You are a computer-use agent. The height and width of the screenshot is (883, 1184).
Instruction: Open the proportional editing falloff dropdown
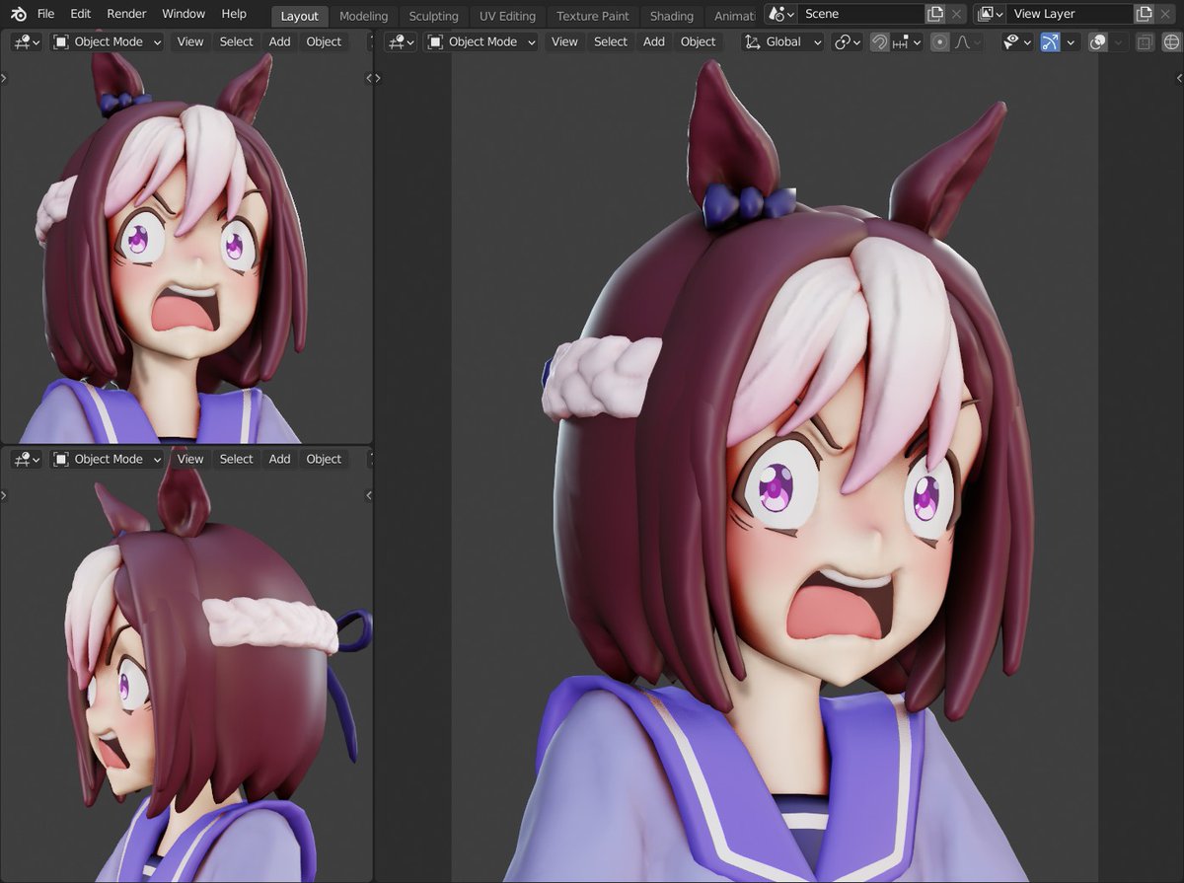[x=967, y=41]
